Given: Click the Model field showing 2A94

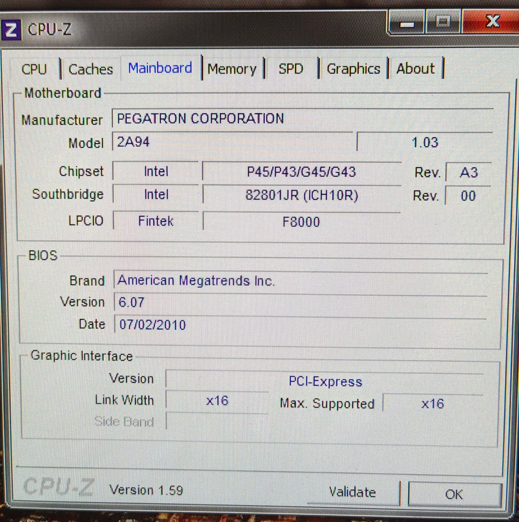Looking at the screenshot, I should coord(233,142).
